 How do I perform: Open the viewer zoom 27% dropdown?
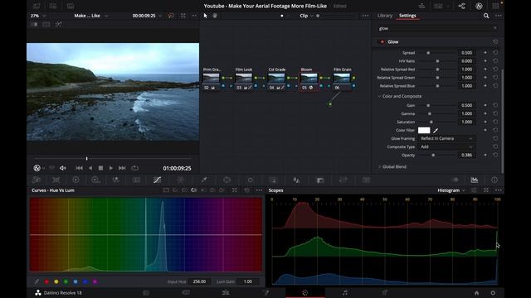[38, 16]
